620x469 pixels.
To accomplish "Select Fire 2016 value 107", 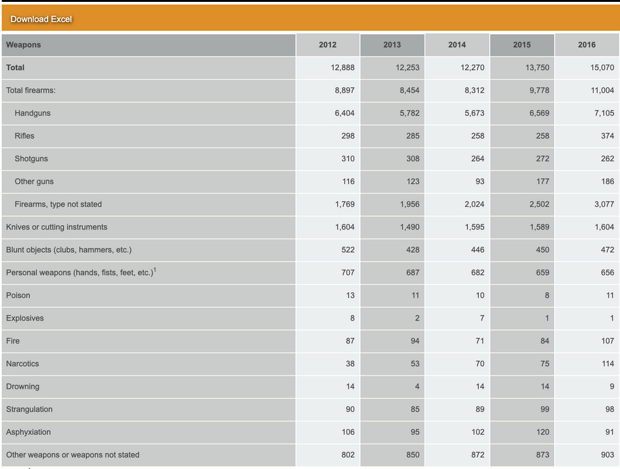I will tap(608, 341).
